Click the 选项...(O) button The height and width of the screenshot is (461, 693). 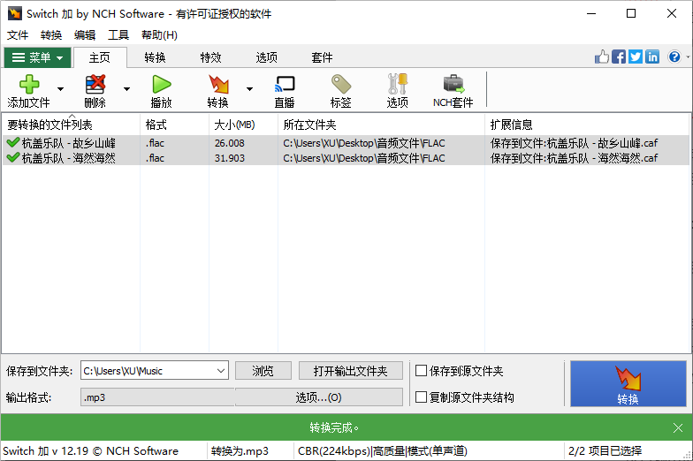point(318,397)
